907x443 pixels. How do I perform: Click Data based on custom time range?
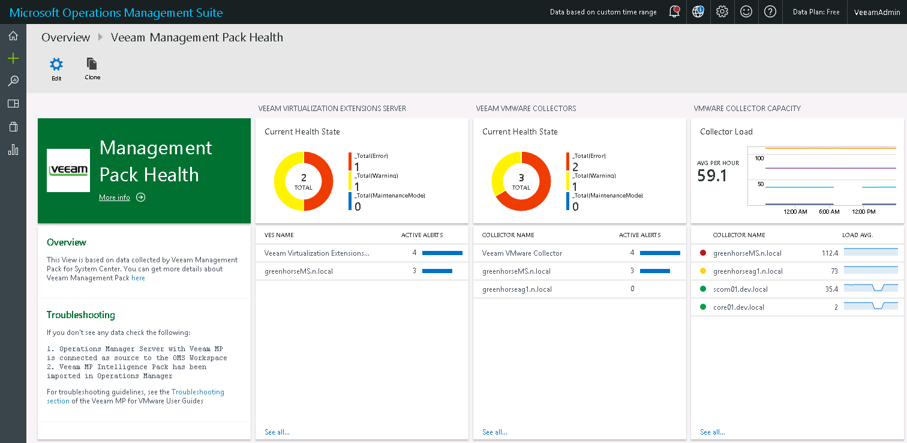point(603,12)
